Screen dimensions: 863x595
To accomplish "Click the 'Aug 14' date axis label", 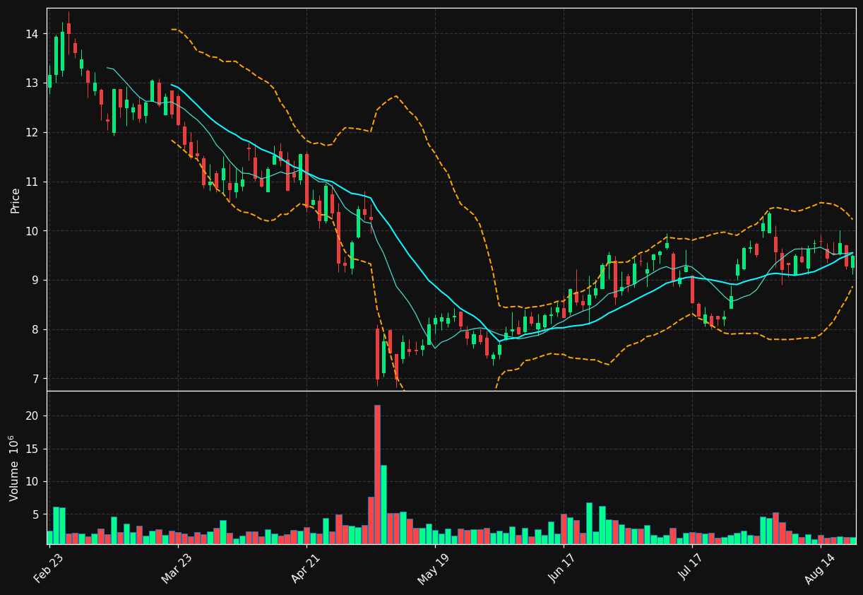I will coord(819,567).
